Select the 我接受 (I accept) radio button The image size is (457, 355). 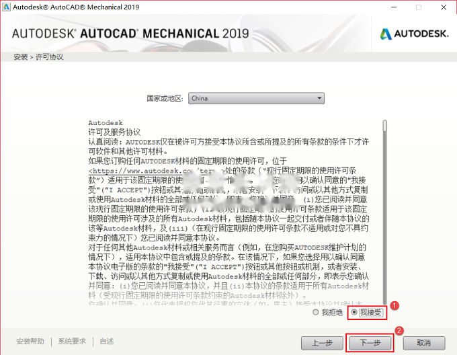point(354,313)
